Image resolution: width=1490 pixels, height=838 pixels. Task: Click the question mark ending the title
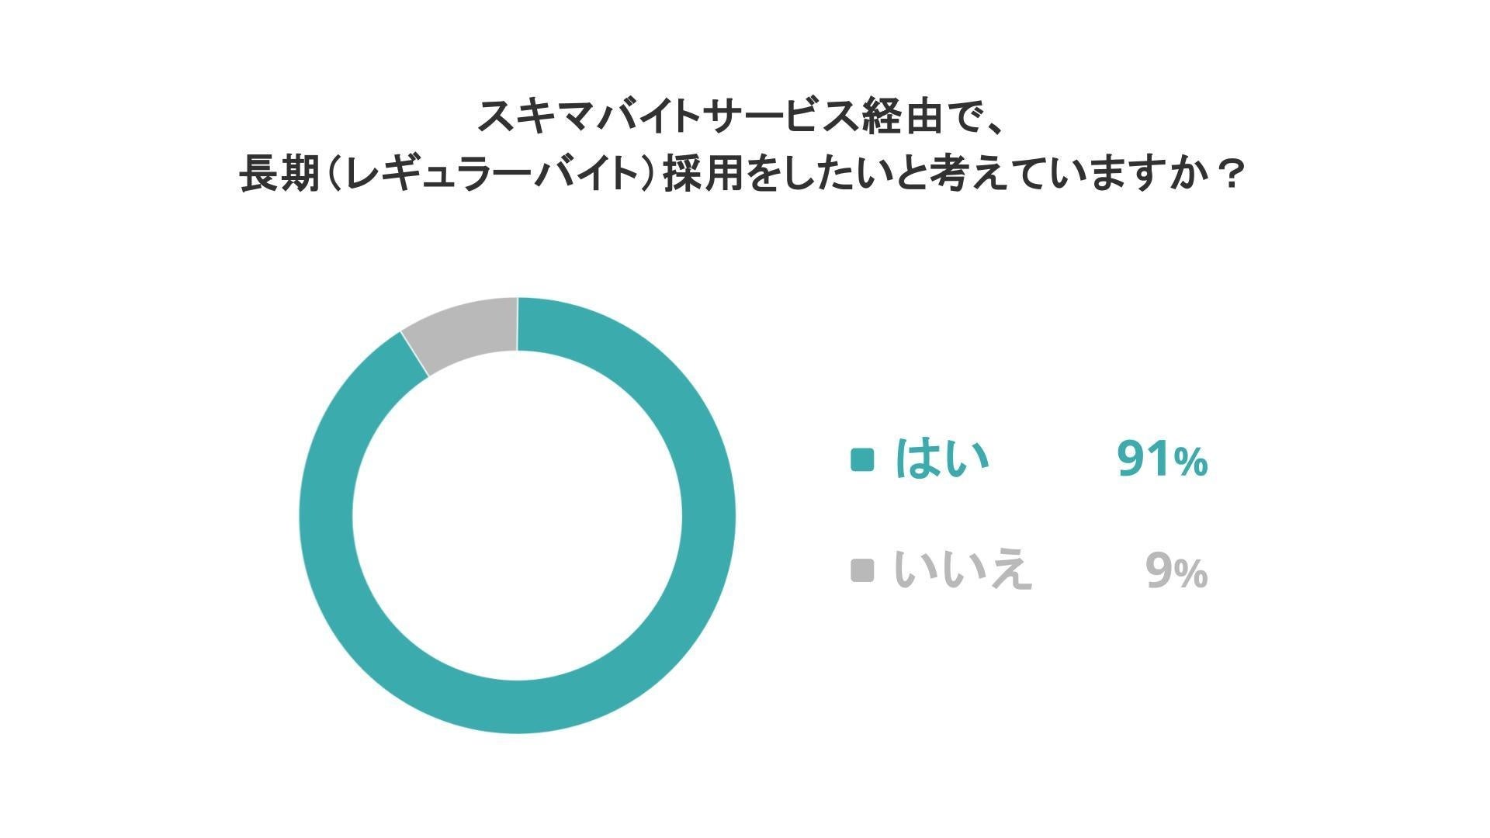pyautogui.click(x=1227, y=175)
